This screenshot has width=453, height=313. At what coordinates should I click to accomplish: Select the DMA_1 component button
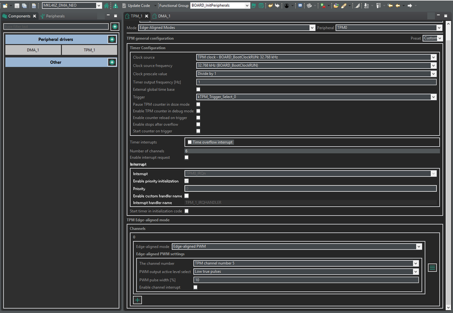33,50
